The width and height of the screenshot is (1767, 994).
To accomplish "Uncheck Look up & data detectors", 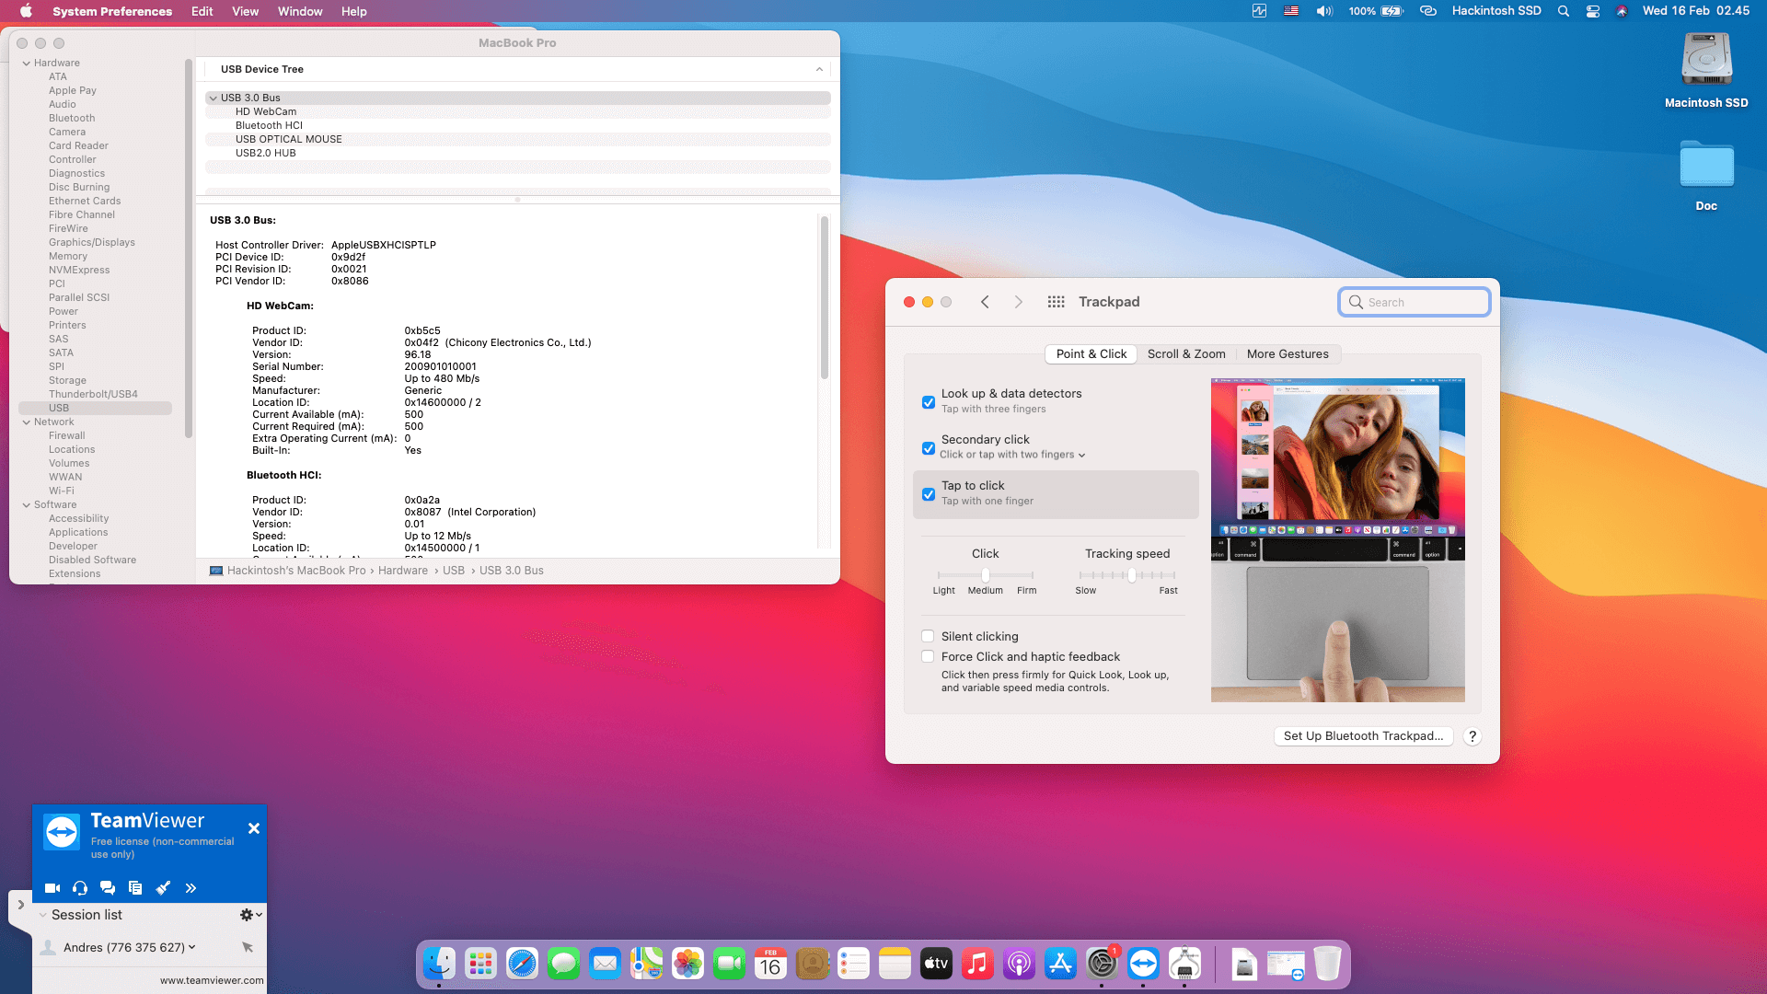I will pyautogui.click(x=929, y=402).
